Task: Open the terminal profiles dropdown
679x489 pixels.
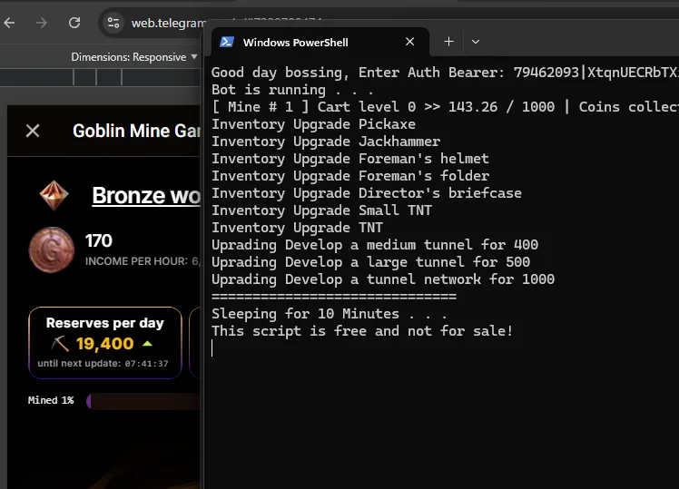Action: [476, 42]
